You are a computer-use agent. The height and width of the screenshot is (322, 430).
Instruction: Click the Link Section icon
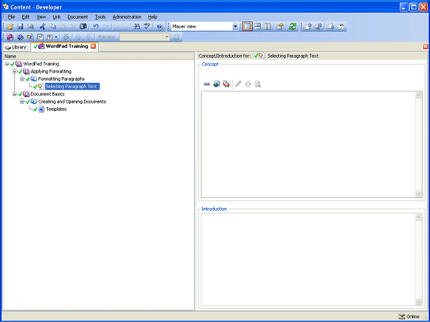[x=20, y=37]
